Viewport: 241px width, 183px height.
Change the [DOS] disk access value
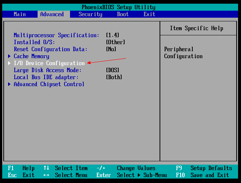tap(112, 70)
